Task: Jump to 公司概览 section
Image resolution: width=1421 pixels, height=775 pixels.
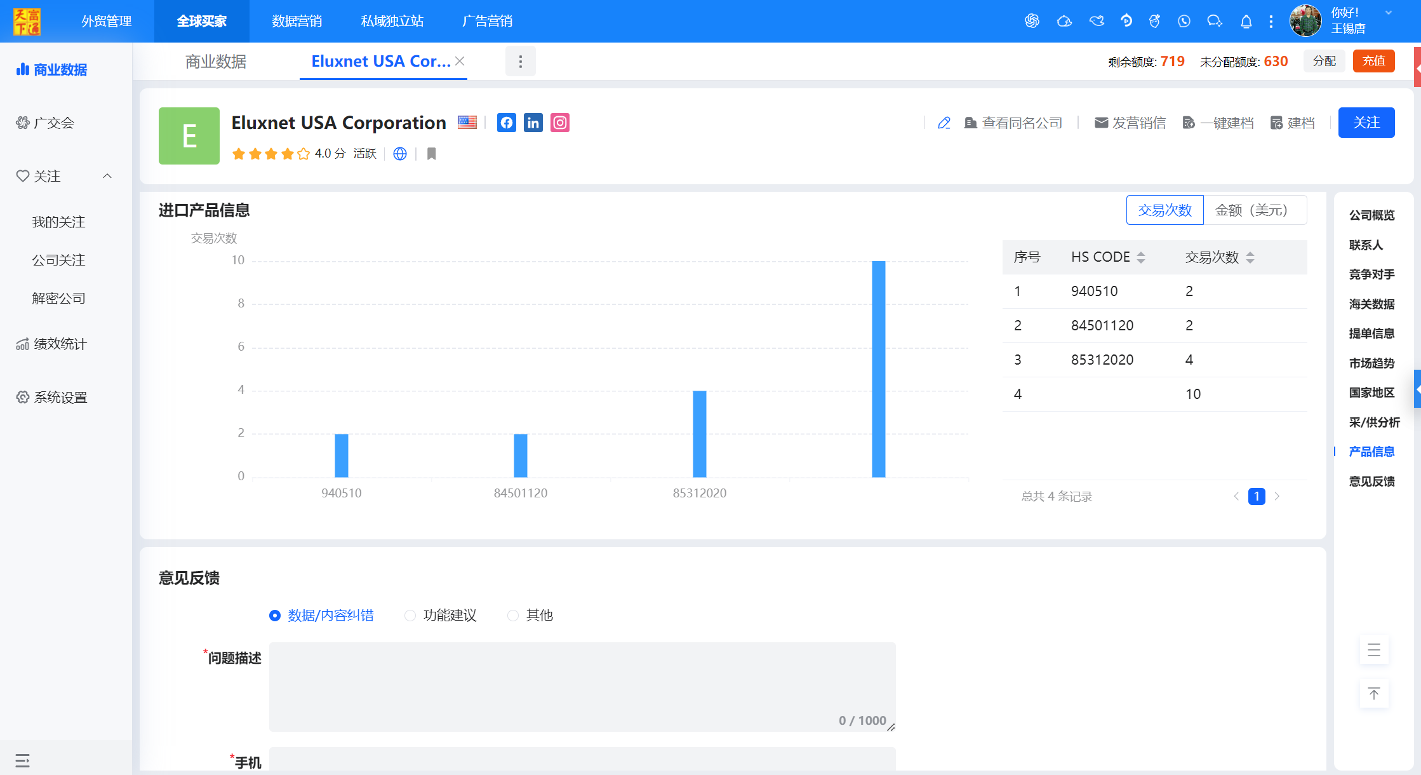Action: pyautogui.click(x=1372, y=215)
